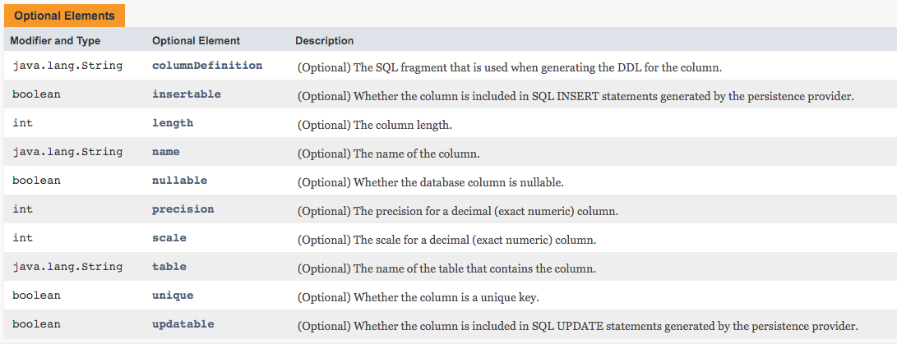
Task: Click the int type beside precision
Action: point(22,209)
